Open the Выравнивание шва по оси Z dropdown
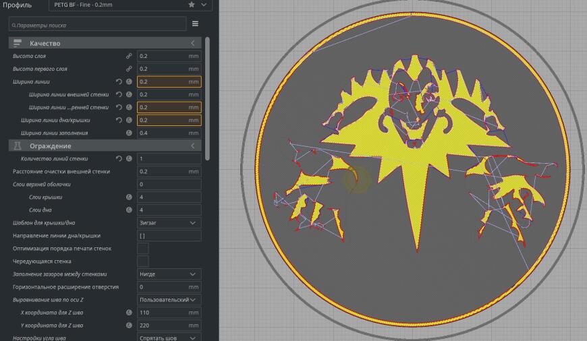The width and height of the screenshot is (587, 341). [x=169, y=300]
